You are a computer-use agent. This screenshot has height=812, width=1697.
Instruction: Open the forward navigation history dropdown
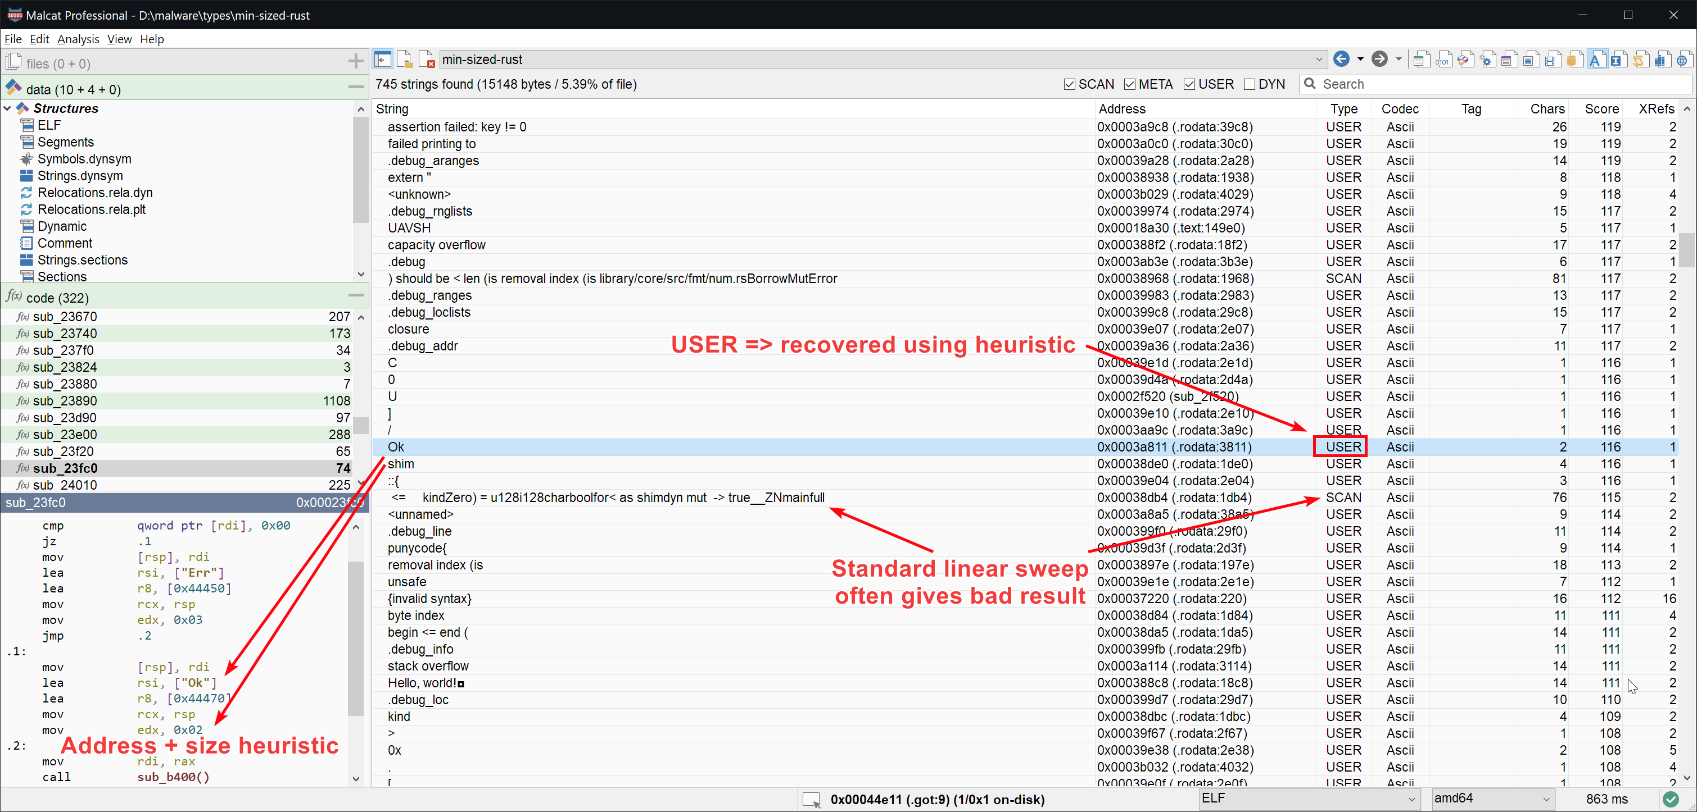(x=1398, y=59)
